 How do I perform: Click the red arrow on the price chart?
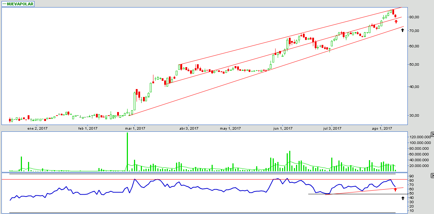(x=396, y=22)
